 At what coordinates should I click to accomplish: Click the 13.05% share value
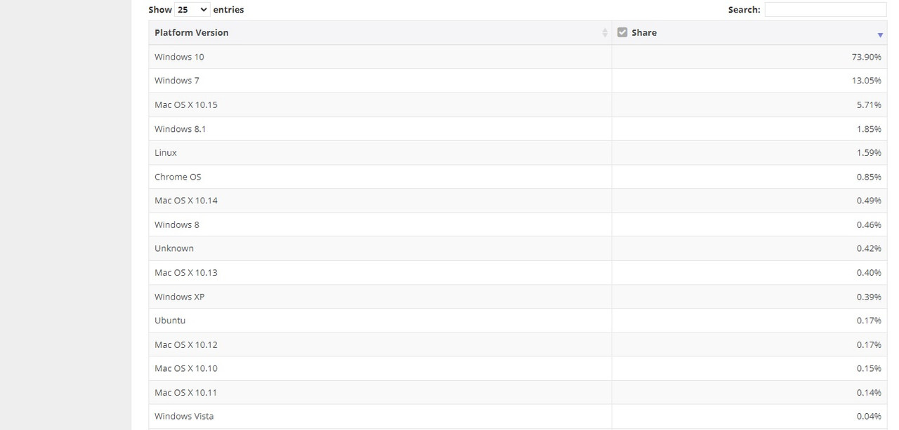(x=867, y=81)
